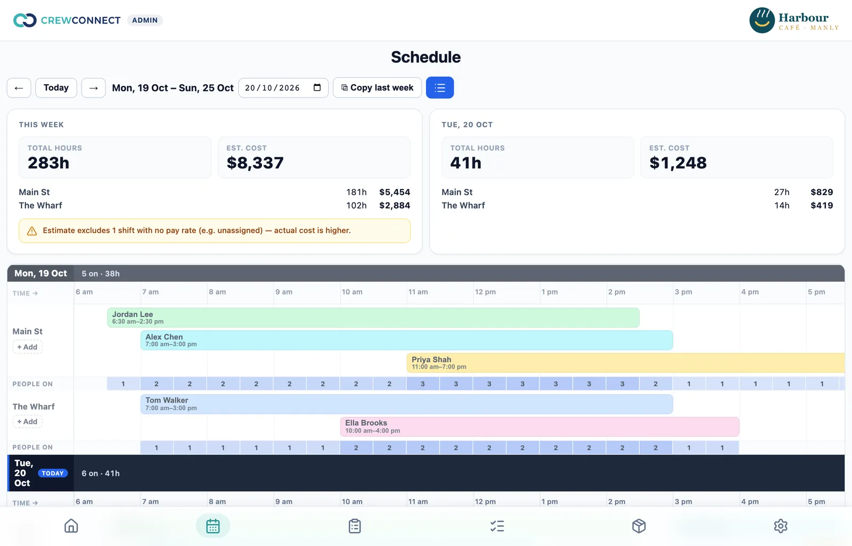Click the TODAY badge on Tuesday
This screenshot has height=546, width=852.
tap(53, 473)
